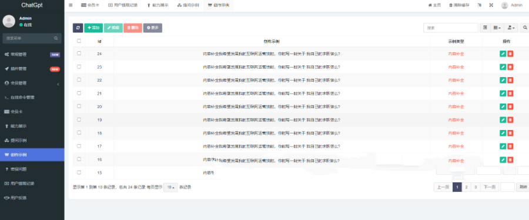Expand 会员管理 sidebar submenu arrow

pos(58,84)
